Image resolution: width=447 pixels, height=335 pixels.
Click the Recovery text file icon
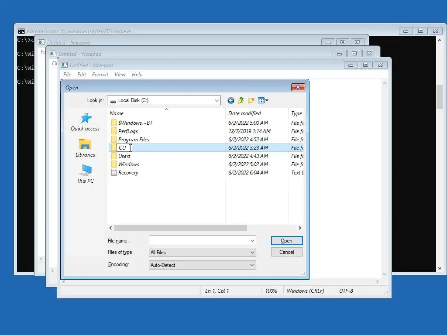click(x=114, y=172)
